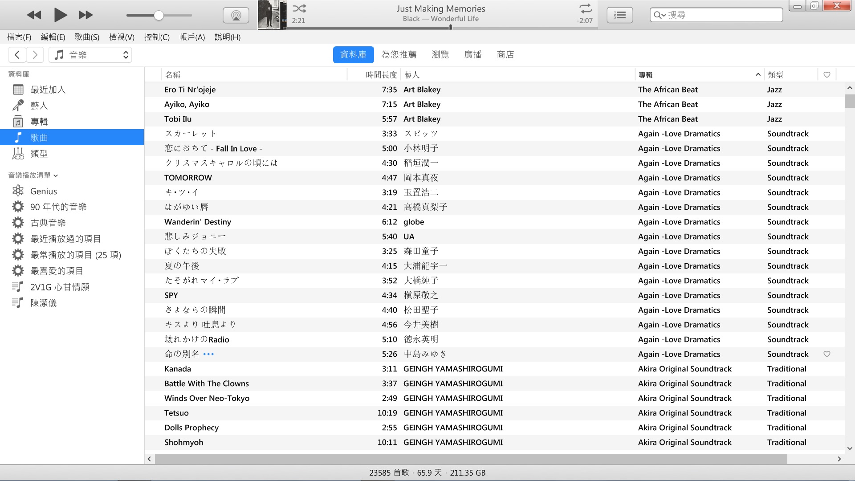Open the 說明(H) menu
This screenshot has height=481, width=855.
228,37
